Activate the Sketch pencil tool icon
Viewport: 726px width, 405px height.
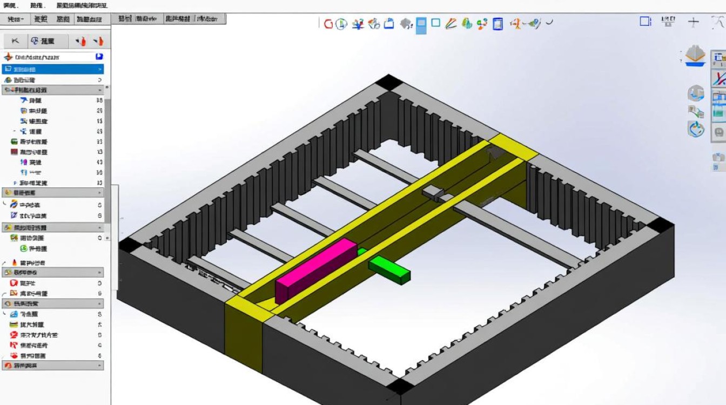tap(452, 23)
